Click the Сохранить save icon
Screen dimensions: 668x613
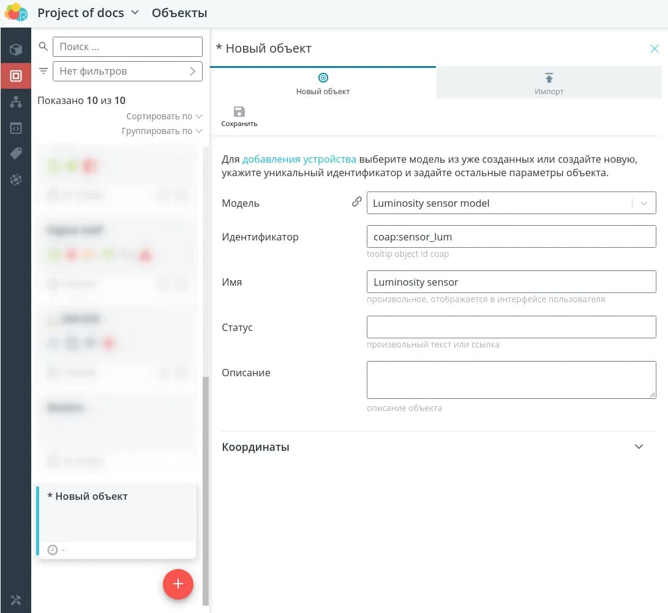point(239,111)
